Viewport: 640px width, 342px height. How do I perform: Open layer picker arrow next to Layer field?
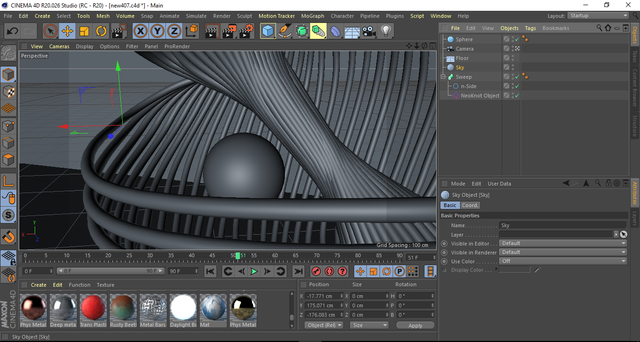click(x=616, y=234)
